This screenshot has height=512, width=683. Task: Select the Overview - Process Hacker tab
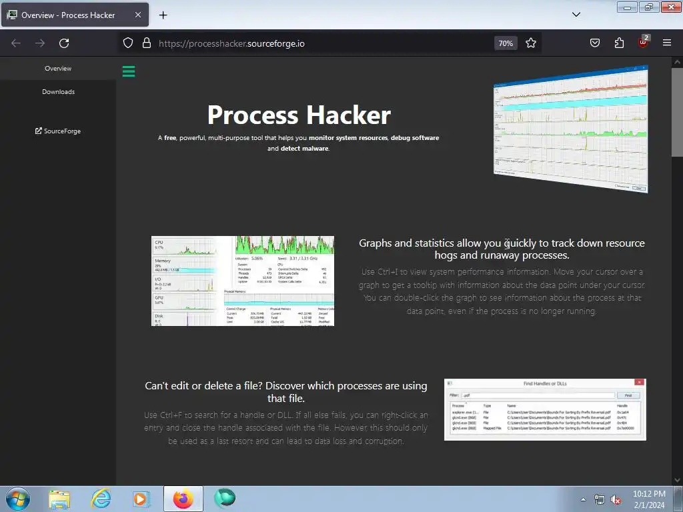point(75,15)
